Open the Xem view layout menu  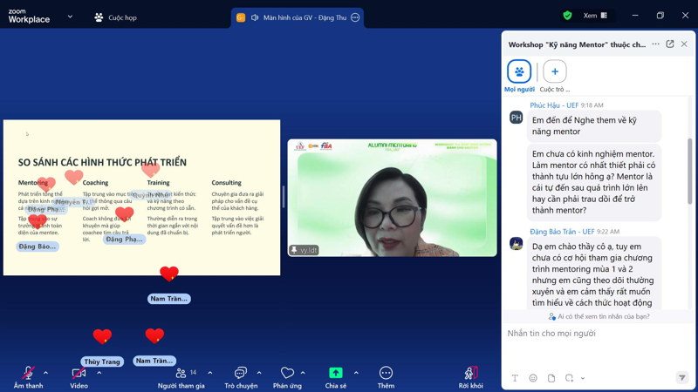point(596,16)
